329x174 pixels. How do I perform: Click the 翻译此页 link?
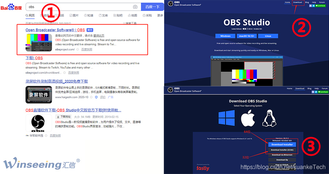pos(99,36)
